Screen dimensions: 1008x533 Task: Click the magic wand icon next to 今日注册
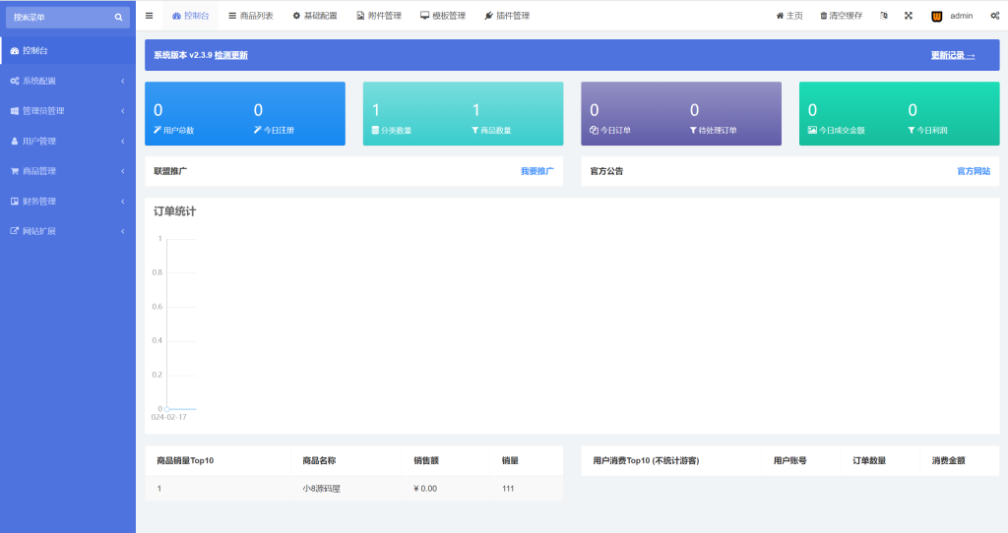coord(258,130)
